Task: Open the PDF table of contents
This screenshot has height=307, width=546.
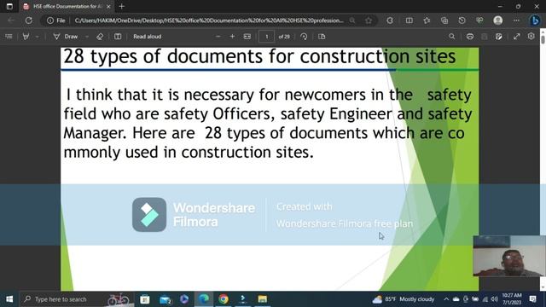Action: pyautogui.click(x=9, y=36)
